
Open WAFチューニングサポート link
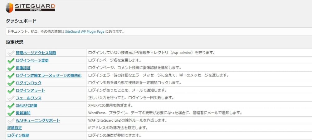click(x=38, y=121)
